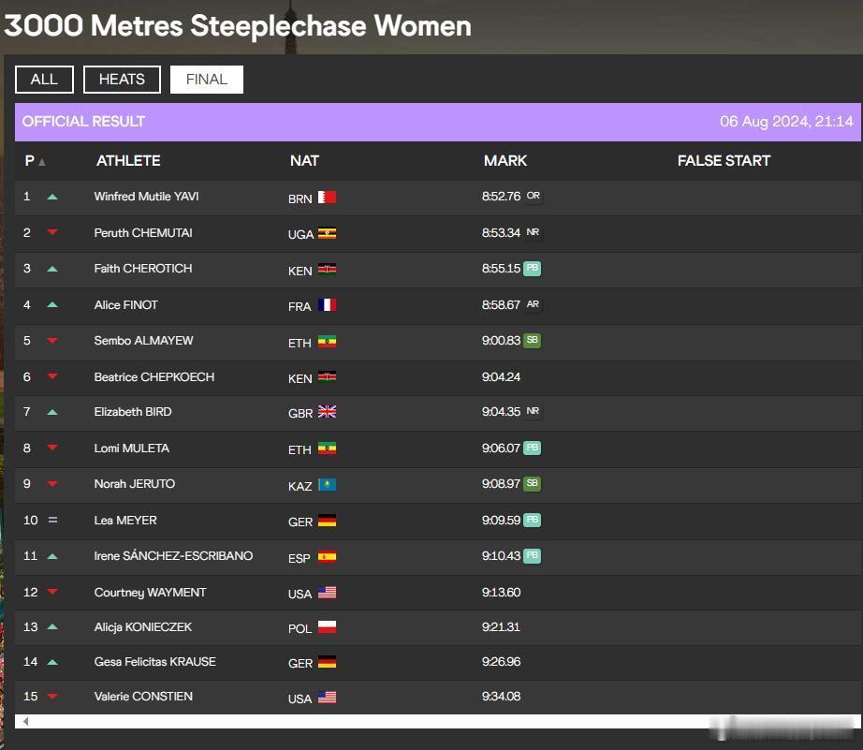863x750 pixels.
Task: Click the mark 9:34.08
Action: (x=501, y=696)
